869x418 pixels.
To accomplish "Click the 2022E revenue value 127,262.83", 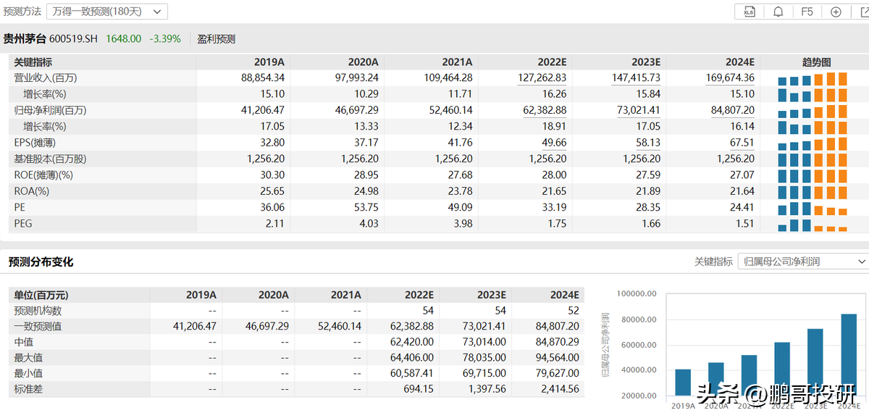I will pyautogui.click(x=542, y=78).
